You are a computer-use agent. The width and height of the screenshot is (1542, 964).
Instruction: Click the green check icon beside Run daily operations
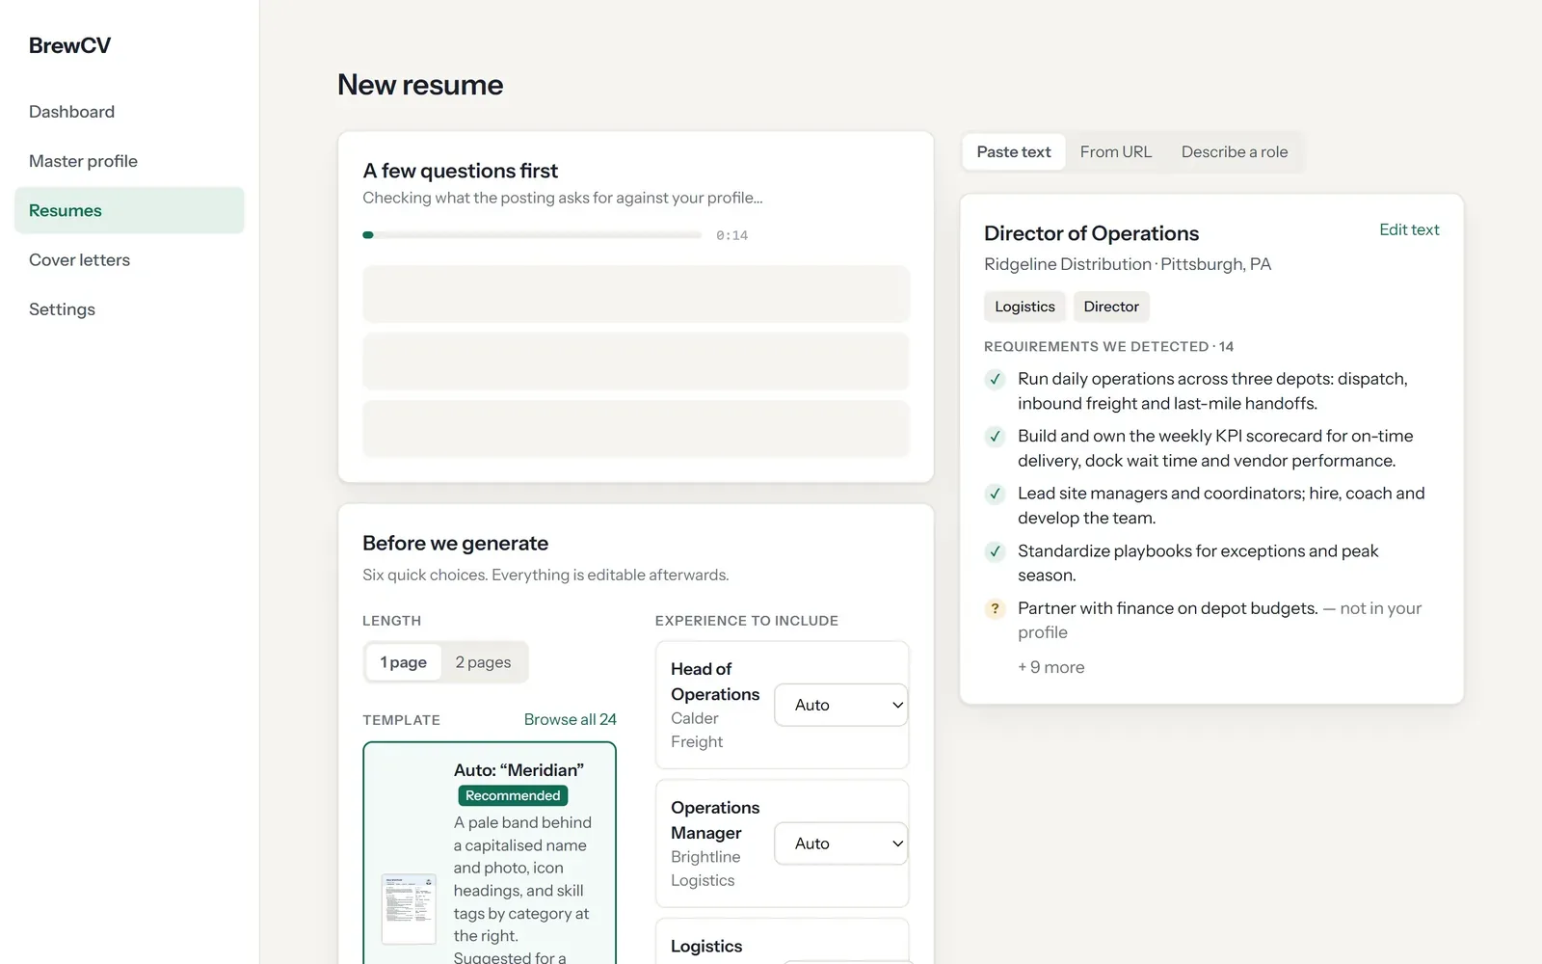(996, 379)
